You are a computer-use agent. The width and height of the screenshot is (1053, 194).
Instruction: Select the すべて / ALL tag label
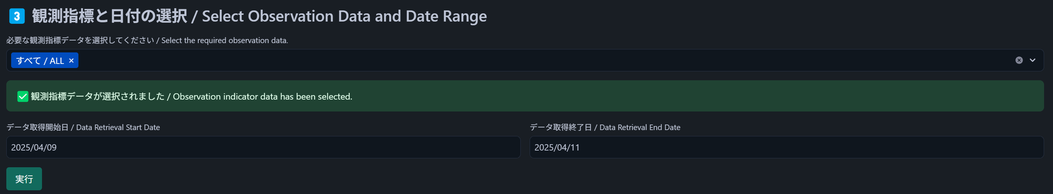[x=40, y=61]
